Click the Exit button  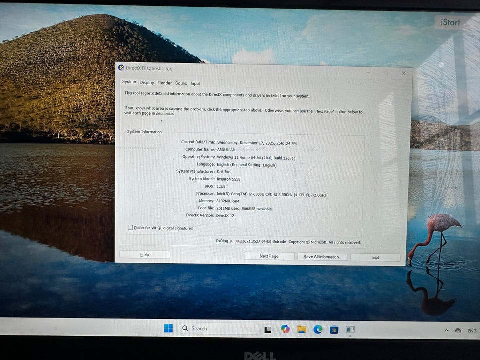(375, 257)
